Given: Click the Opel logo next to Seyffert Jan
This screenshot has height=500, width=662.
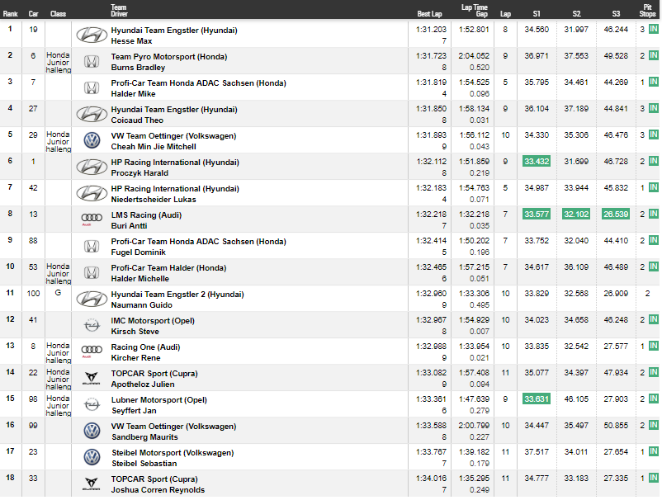Looking at the screenshot, I should click(x=92, y=405).
